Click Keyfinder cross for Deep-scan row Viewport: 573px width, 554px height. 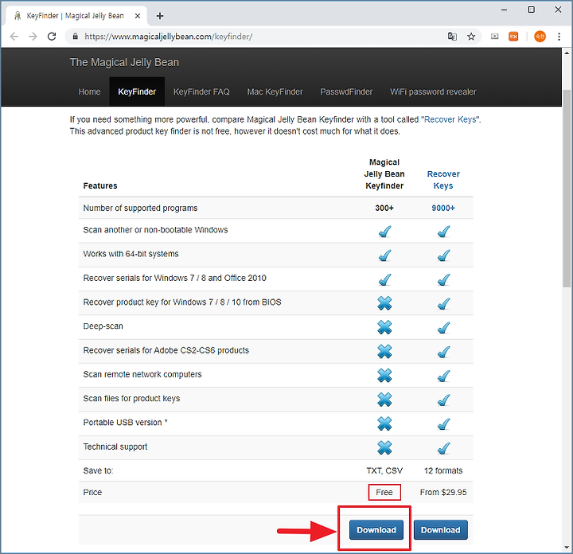pos(384,327)
